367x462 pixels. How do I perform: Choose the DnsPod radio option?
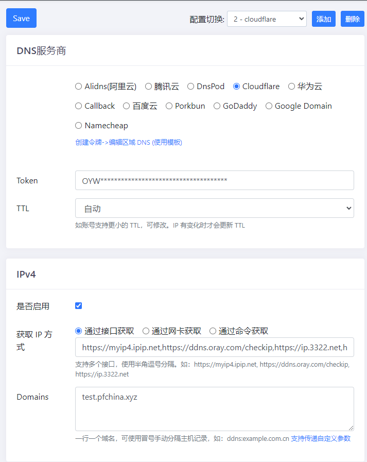tap(191, 87)
